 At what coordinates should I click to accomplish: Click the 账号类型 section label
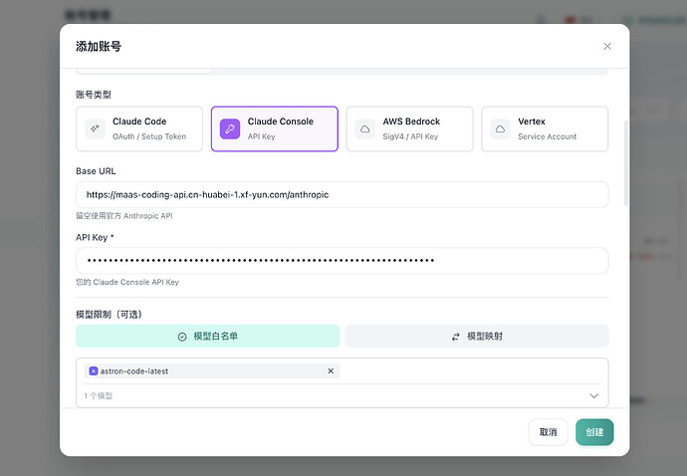pyautogui.click(x=94, y=95)
